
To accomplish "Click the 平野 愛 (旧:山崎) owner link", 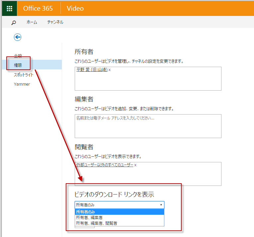I will [x=92, y=70].
